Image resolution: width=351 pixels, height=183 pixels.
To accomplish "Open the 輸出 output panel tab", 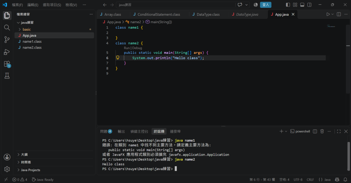I will (x=121, y=131).
